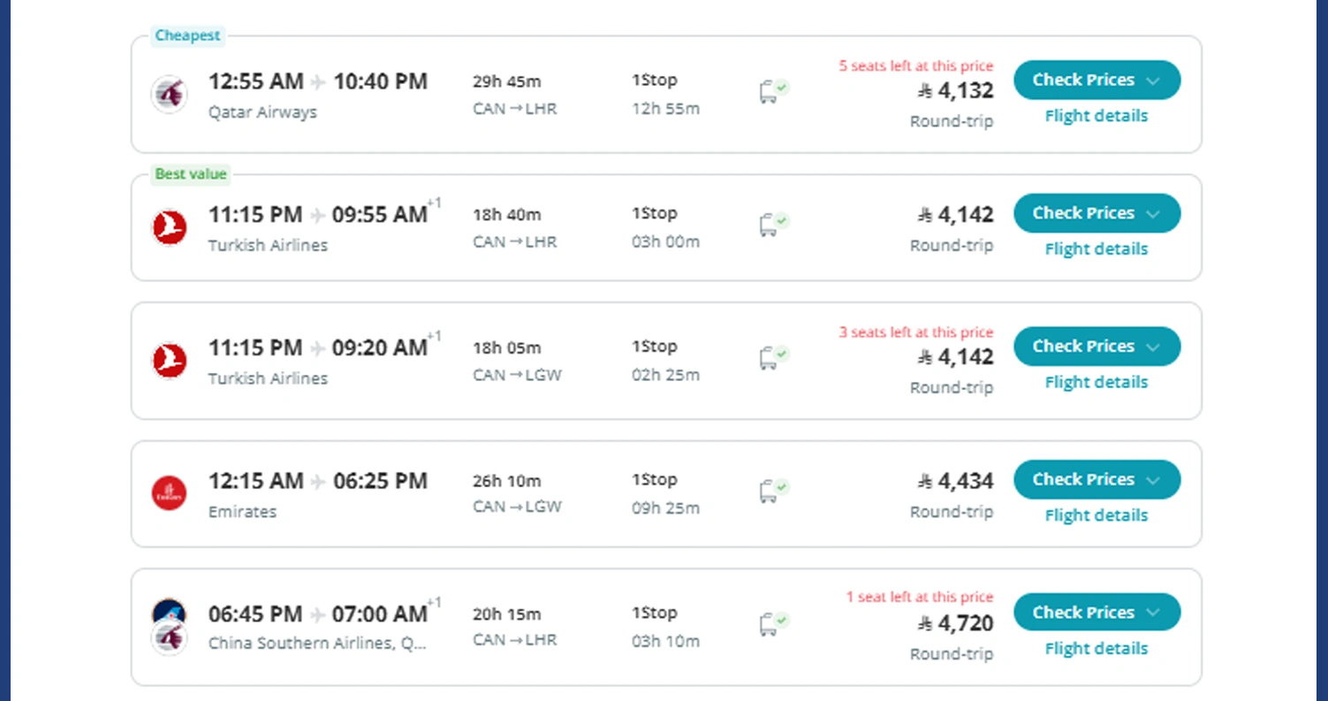
Task: Click the Emirates airline logo
Action: tap(169, 493)
